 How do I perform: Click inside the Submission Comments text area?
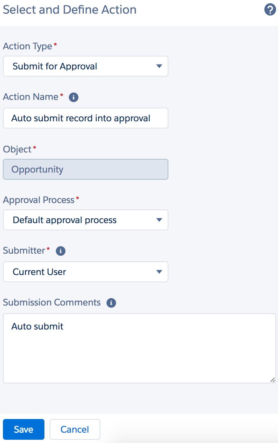[x=139, y=348]
